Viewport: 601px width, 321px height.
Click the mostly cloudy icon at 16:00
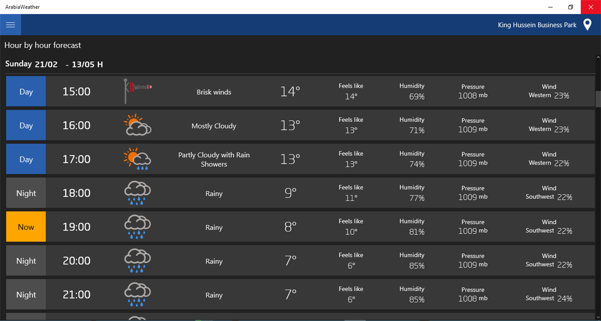tap(137, 125)
